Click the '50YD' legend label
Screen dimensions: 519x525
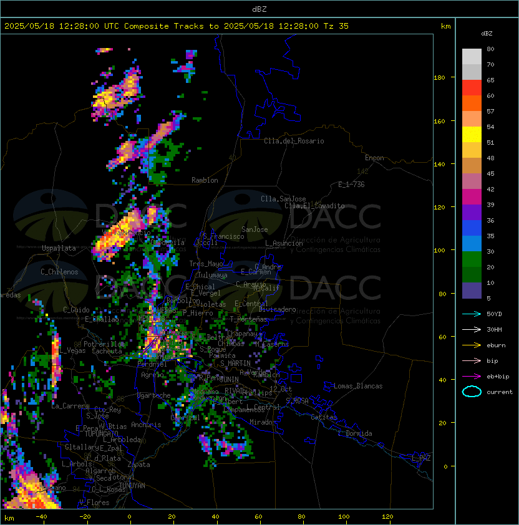click(494, 314)
